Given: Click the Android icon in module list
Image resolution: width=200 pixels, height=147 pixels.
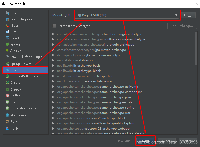Looking at the screenshot, I should 7,51.
